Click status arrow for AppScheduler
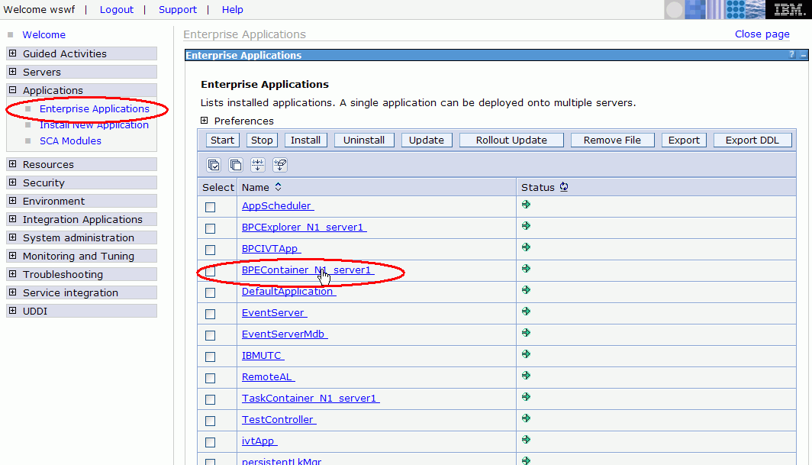 click(x=526, y=204)
